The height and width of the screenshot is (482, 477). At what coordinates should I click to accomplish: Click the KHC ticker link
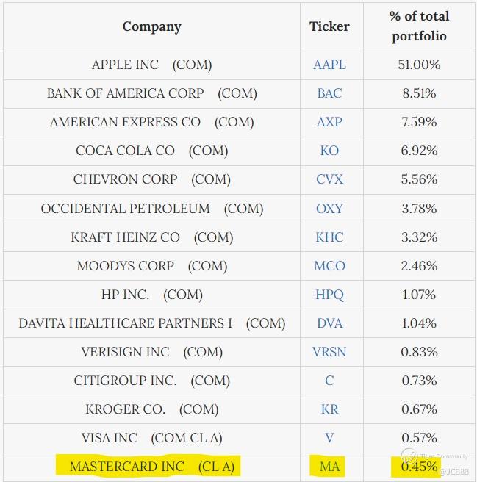329,237
